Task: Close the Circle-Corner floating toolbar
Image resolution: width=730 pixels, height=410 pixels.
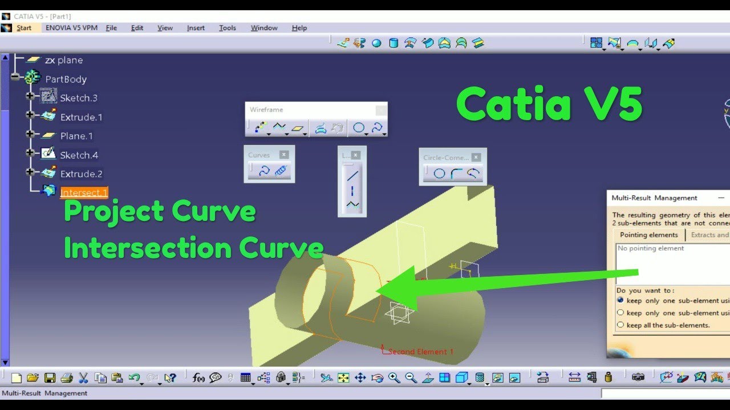Action: pos(476,157)
